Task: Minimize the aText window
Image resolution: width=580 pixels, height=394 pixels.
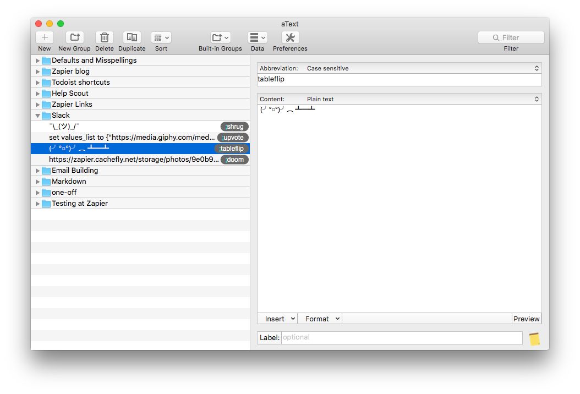Action: [x=50, y=24]
